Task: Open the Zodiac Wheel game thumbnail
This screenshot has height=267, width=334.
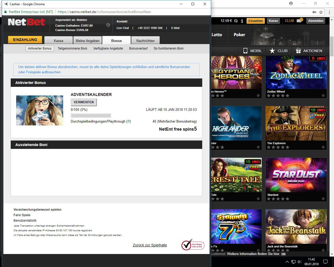Action: (296, 73)
